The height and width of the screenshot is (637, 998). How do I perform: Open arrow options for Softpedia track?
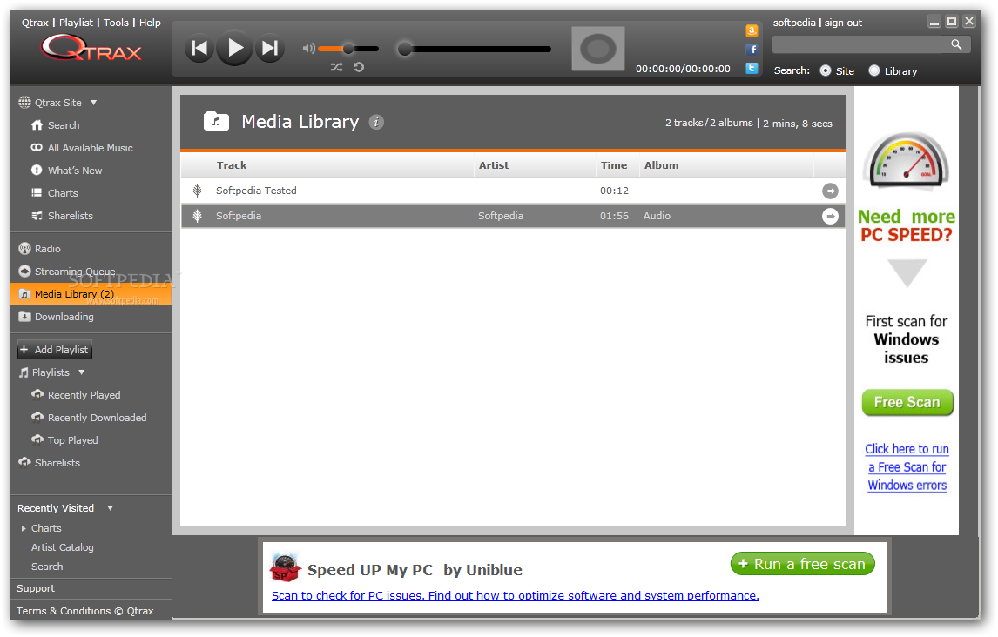(x=830, y=216)
